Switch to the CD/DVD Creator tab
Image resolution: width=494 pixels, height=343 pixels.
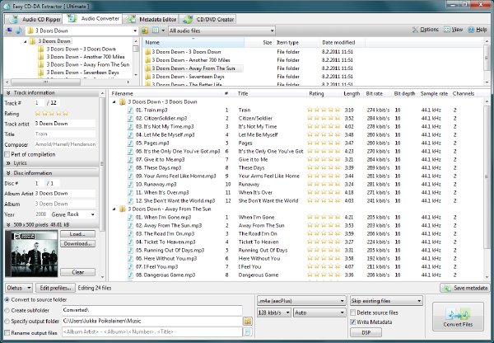[207, 19]
